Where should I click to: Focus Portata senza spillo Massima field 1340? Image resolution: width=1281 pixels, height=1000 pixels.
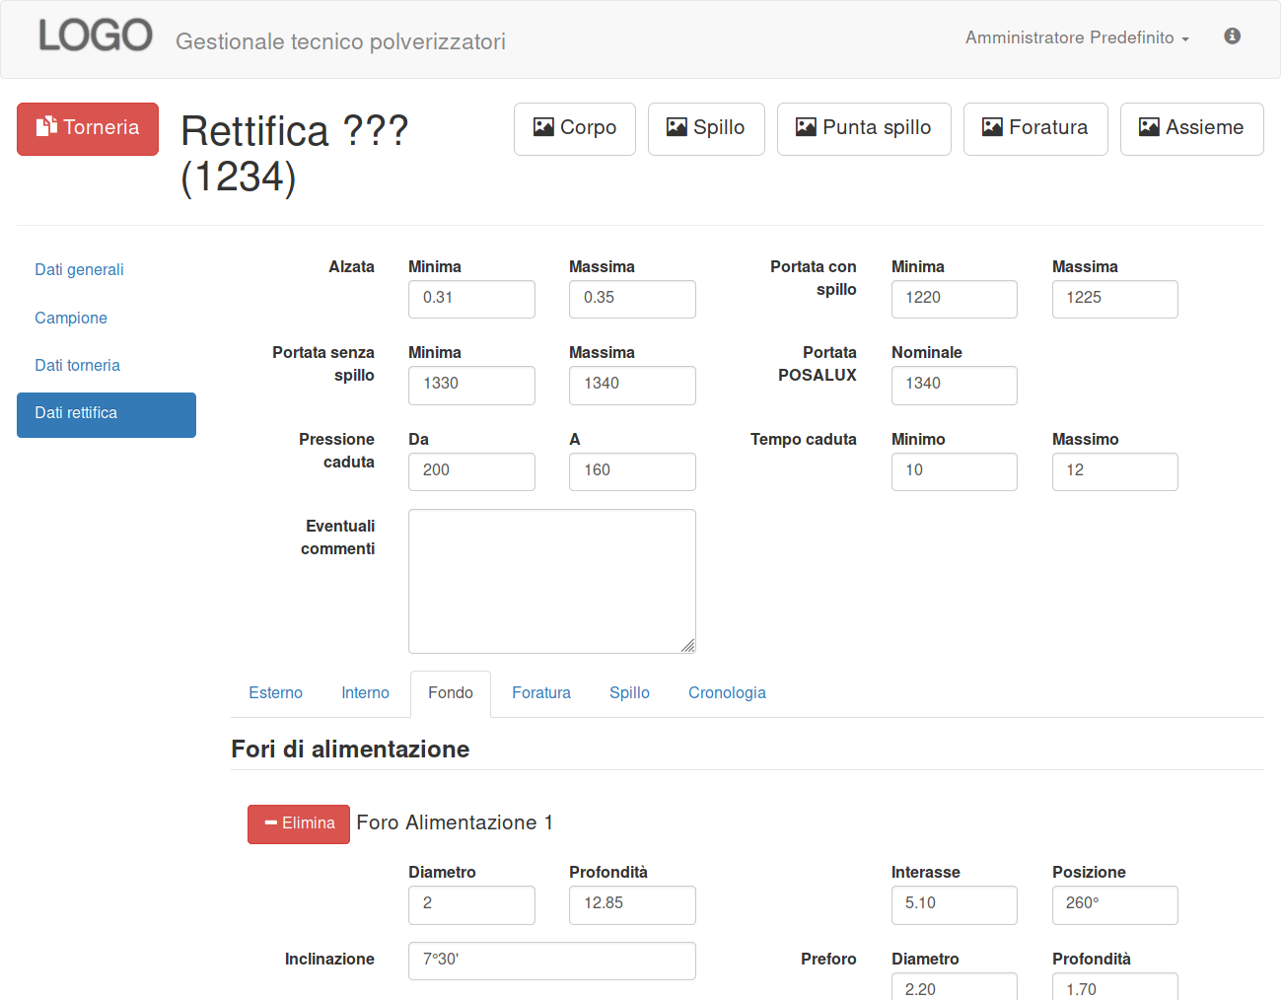[632, 386]
